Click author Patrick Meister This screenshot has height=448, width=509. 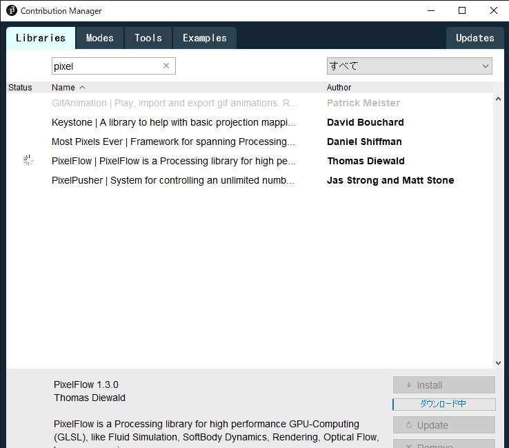pos(363,103)
